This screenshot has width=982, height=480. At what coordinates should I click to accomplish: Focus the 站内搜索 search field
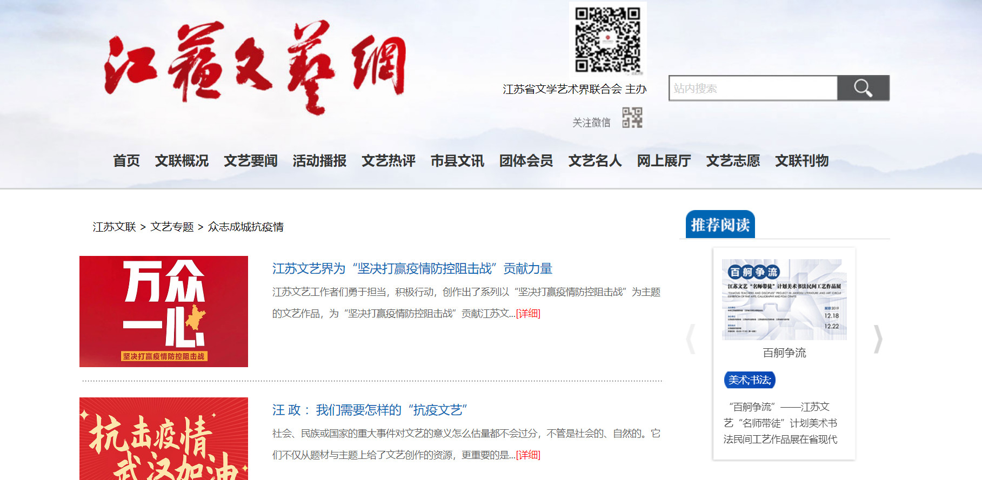click(x=753, y=88)
